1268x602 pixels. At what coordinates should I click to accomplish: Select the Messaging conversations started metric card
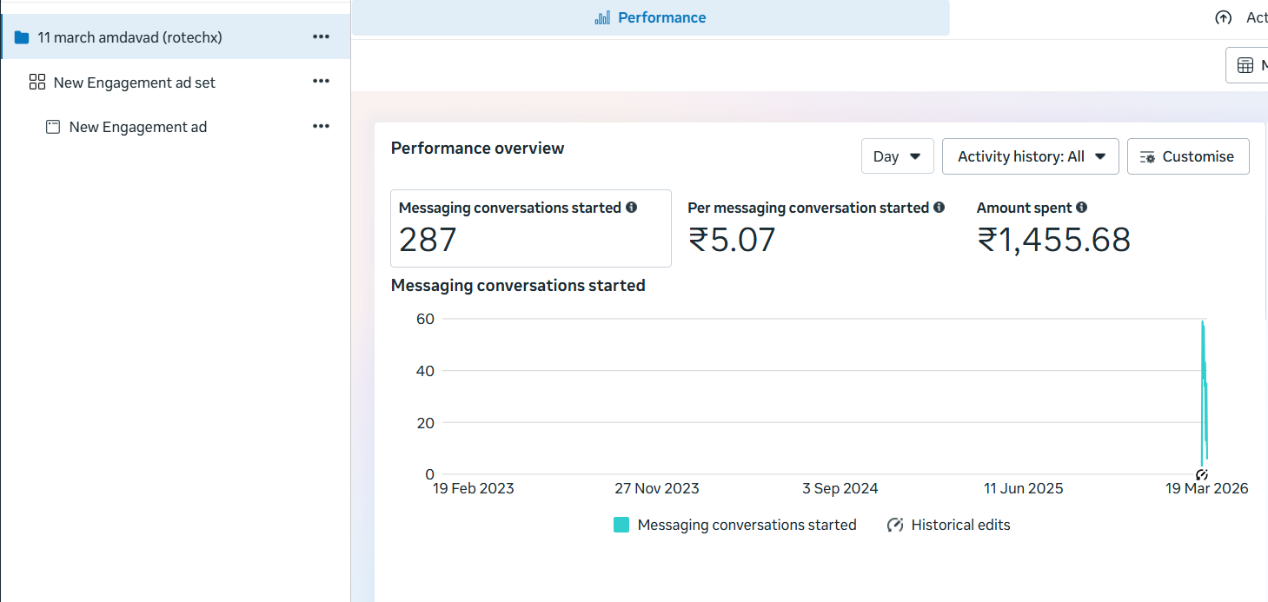(531, 228)
